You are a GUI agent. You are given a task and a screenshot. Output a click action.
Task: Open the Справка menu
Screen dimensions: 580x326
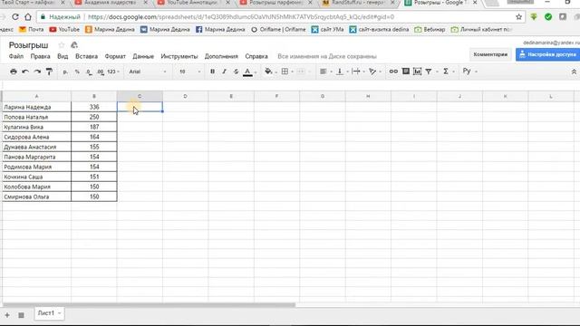(256, 56)
